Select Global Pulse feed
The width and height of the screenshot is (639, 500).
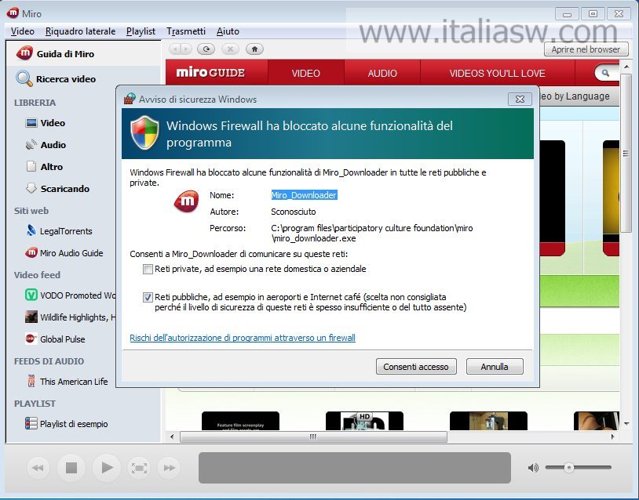pos(55,339)
